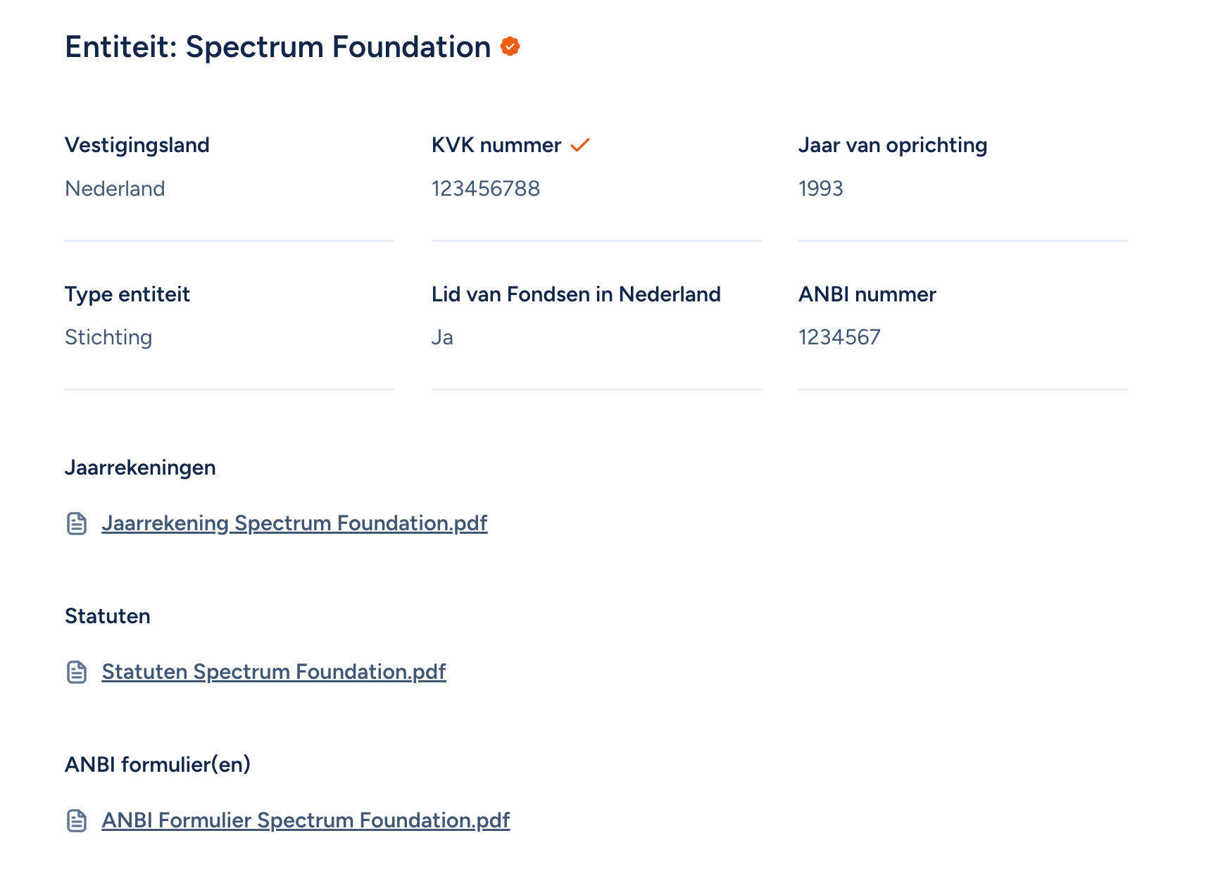The height and width of the screenshot is (876, 1211).
Task: Click the KVK nummer value 123456788
Action: [486, 188]
